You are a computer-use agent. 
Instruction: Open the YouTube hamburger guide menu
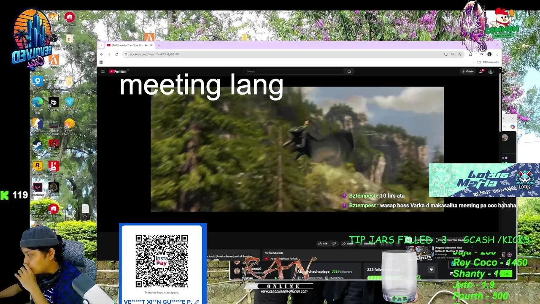click(103, 71)
